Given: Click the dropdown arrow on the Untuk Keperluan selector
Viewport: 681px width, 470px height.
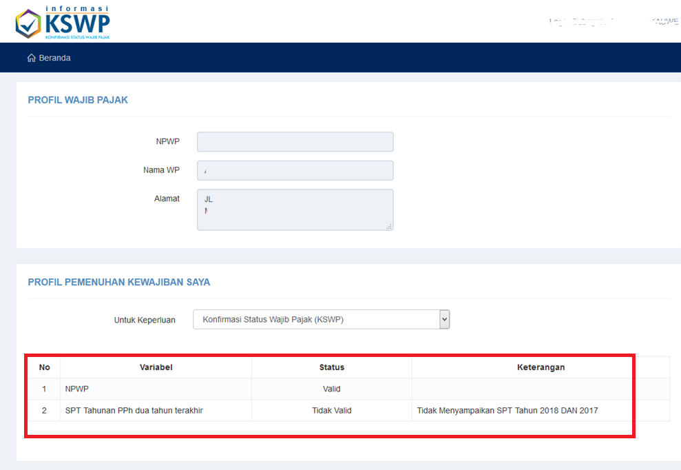Looking at the screenshot, I should tap(444, 319).
